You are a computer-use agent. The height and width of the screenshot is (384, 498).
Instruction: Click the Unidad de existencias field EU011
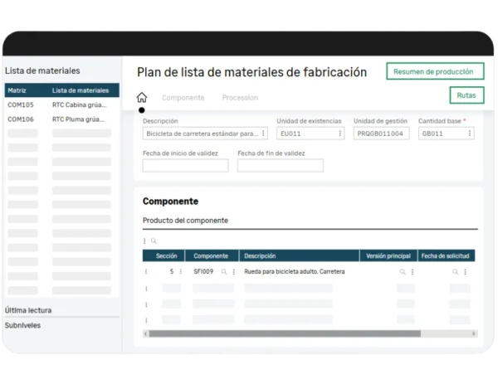tap(310, 134)
